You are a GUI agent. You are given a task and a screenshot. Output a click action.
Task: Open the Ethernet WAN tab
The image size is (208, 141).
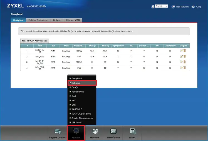coord(73,20)
